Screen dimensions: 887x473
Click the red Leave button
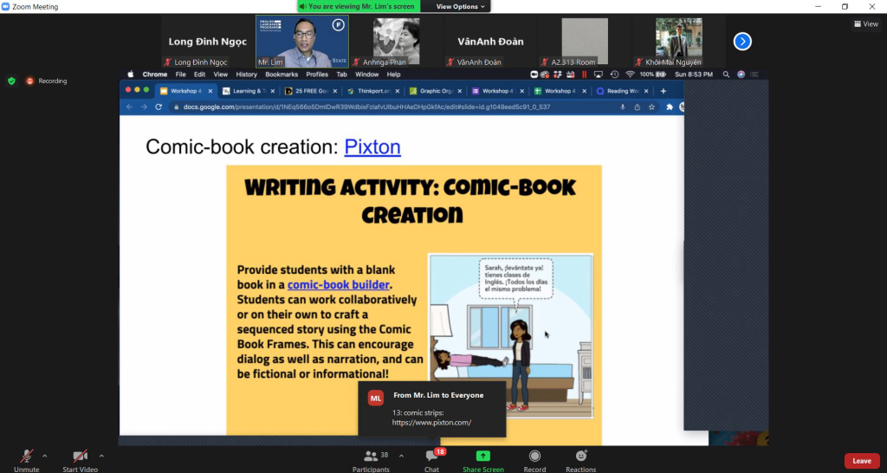pyautogui.click(x=862, y=461)
